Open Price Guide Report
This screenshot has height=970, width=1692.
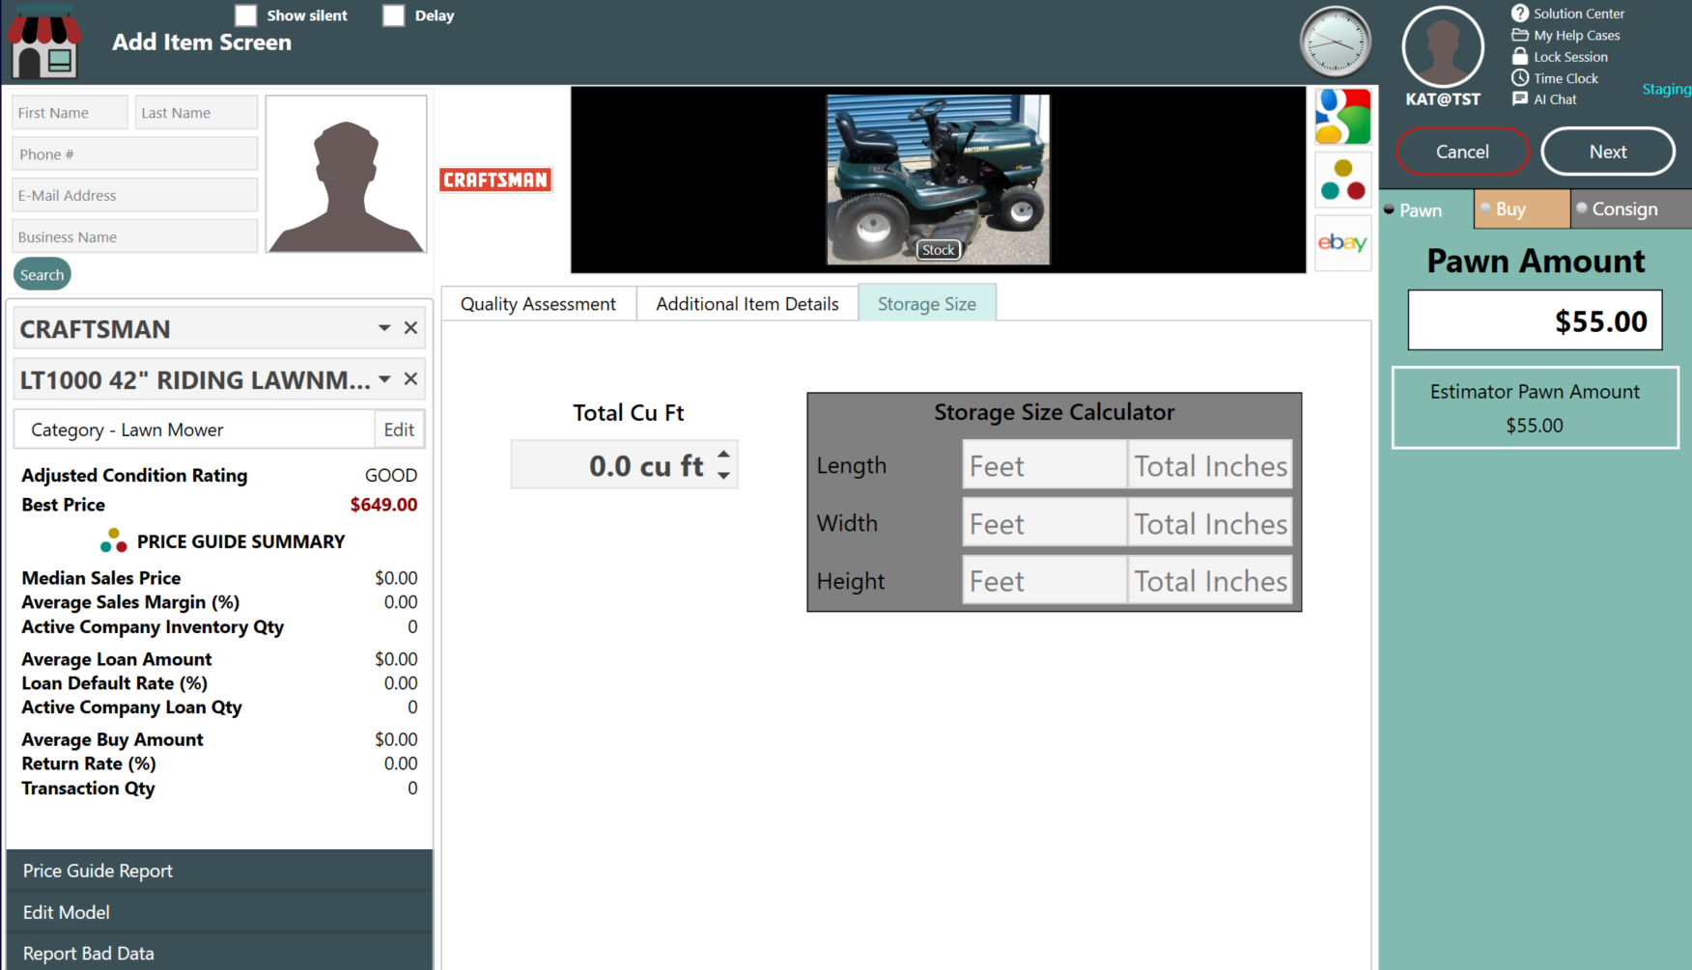[x=219, y=871]
